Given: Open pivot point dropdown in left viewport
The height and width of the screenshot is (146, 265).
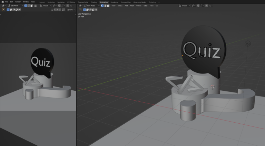Looking at the screenshot, I should pyautogui.click(x=55, y=6).
